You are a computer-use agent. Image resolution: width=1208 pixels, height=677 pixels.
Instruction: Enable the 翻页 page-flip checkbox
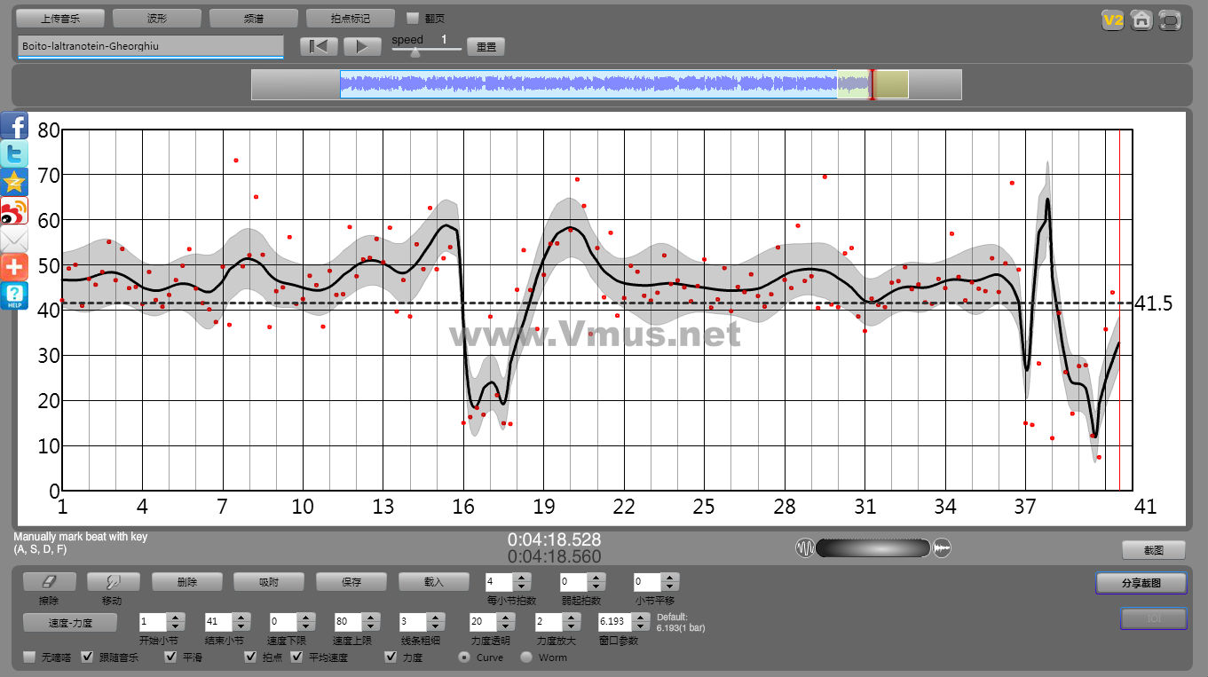click(x=413, y=18)
